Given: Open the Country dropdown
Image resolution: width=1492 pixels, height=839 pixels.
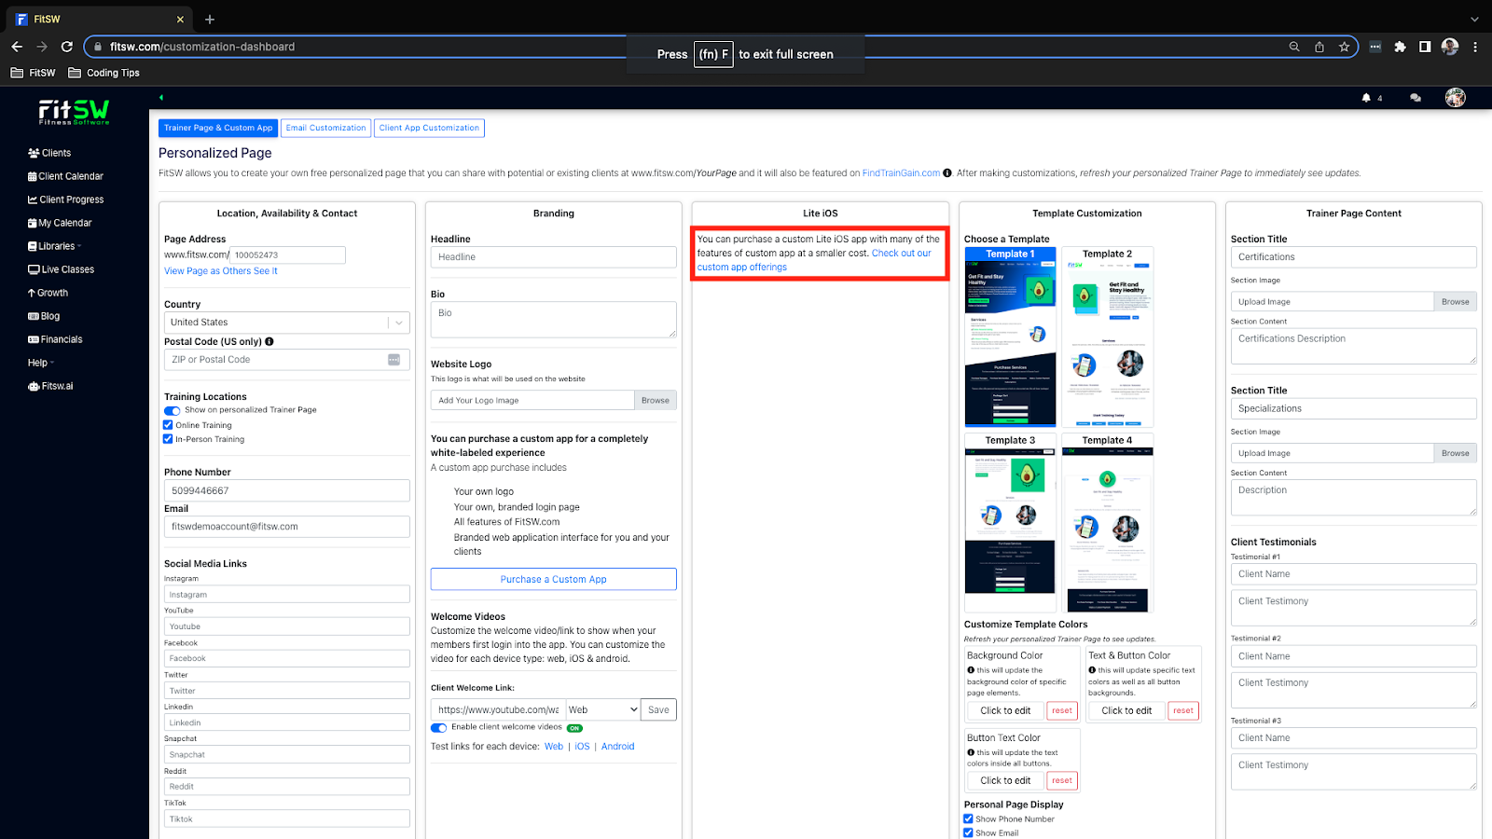Looking at the screenshot, I should pos(287,323).
